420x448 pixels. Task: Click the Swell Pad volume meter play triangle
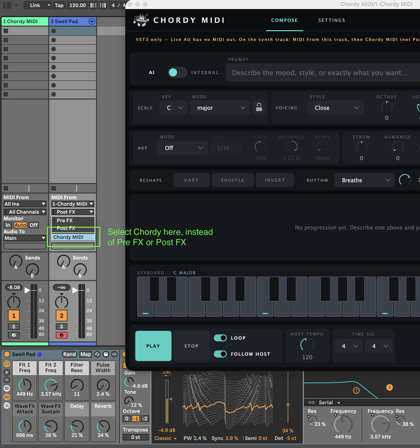75,290
